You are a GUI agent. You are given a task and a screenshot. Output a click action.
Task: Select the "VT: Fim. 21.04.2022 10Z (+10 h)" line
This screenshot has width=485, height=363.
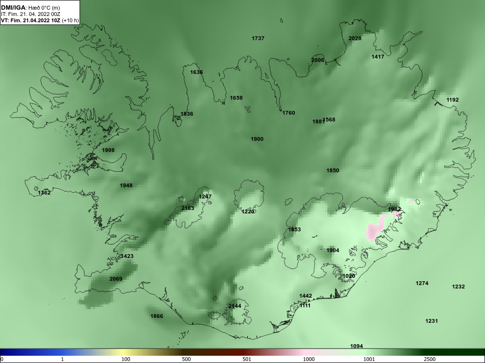pos(40,21)
